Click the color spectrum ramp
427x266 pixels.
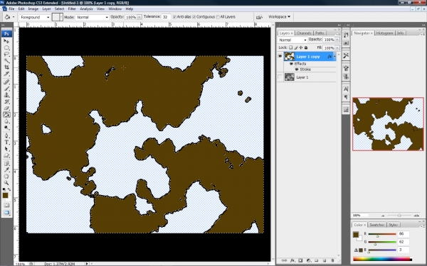(382, 259)
